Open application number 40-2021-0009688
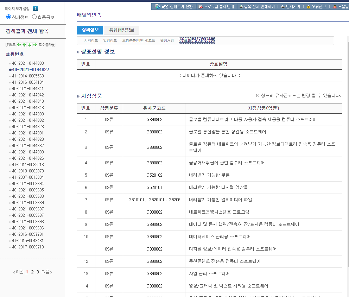The image size is (349, 297). [28, 196]
